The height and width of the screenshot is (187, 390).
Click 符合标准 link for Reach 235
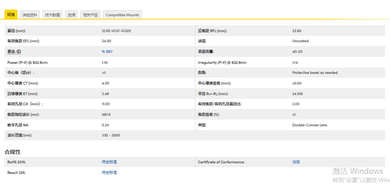[109, 172]
